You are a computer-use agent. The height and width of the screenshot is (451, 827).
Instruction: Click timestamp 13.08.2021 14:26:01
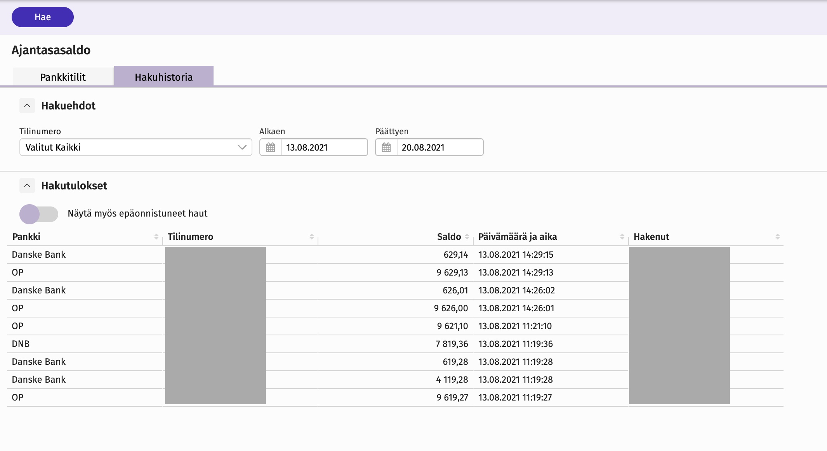[516, 308]
